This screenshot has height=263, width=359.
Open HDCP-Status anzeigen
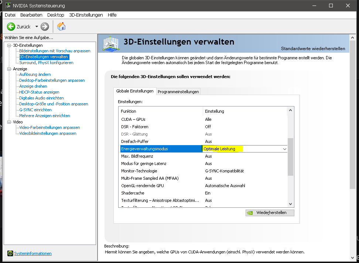click(39, 92)
